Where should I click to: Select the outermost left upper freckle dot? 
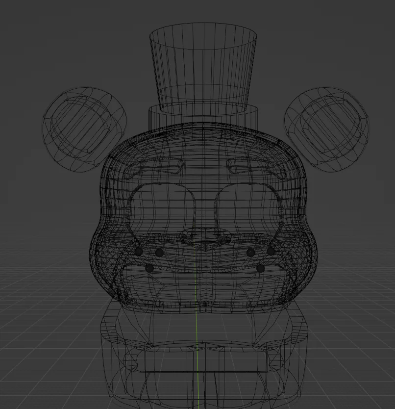pos(139,252)
